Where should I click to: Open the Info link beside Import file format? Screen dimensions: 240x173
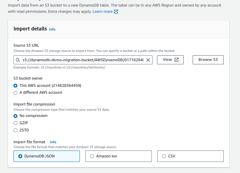(53, 142)
